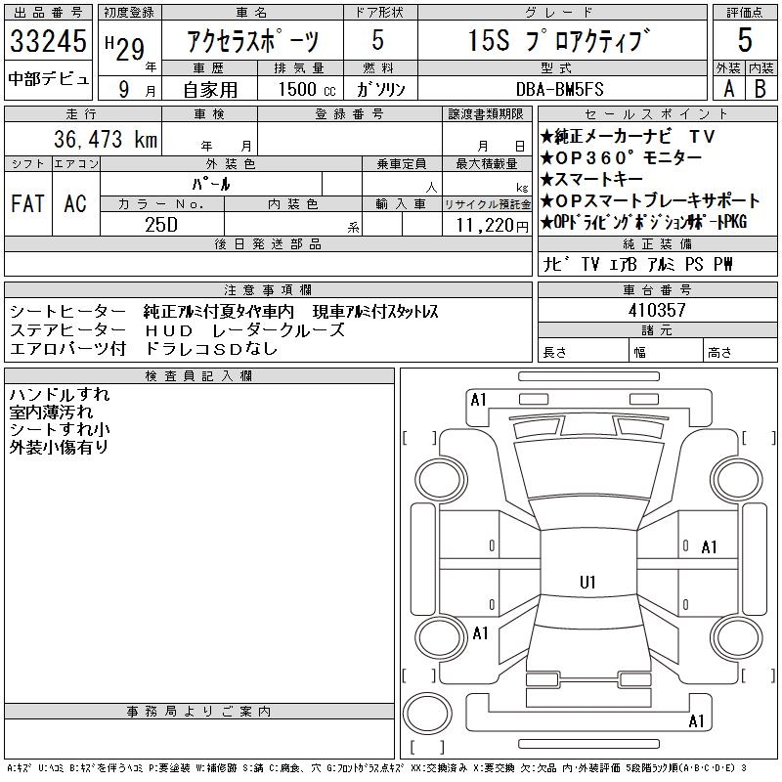
Task: Select note レーダークルーズ
Action: (279, 330)
